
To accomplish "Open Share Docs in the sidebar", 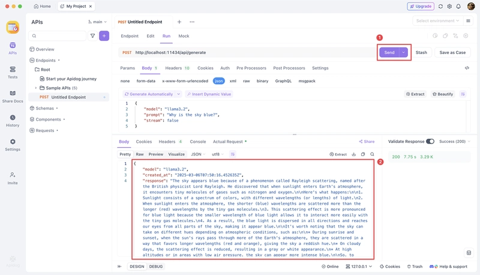I will coord(13,97).
